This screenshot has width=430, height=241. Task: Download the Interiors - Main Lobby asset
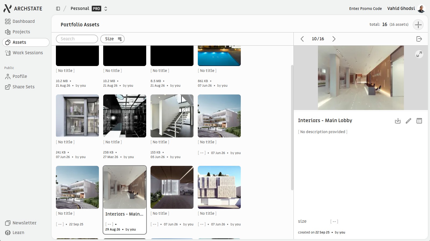pyautogui.click(x=398, y=121)
